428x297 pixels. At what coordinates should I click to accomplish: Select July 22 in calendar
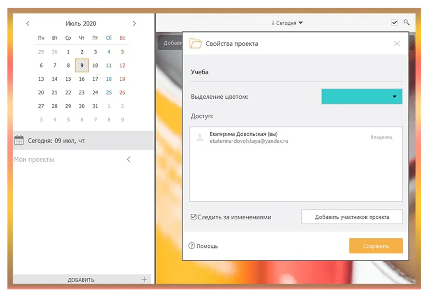click(x=68, y=92)
